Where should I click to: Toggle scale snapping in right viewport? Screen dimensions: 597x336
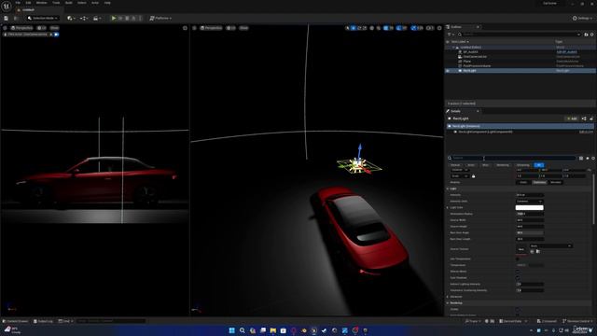pyautogui.click(x=413, y=28)
